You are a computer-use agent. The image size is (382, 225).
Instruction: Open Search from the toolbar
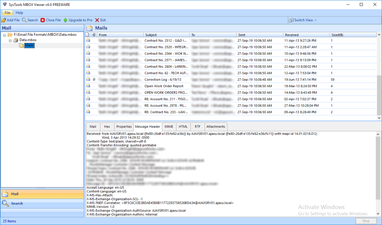click(30, 20)
